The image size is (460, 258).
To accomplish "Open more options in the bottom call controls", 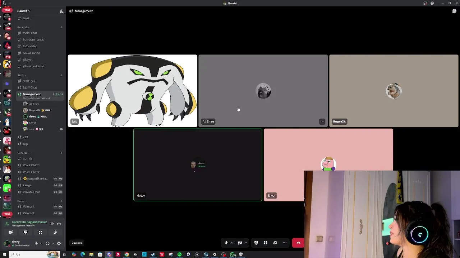I will coord(285,243).
